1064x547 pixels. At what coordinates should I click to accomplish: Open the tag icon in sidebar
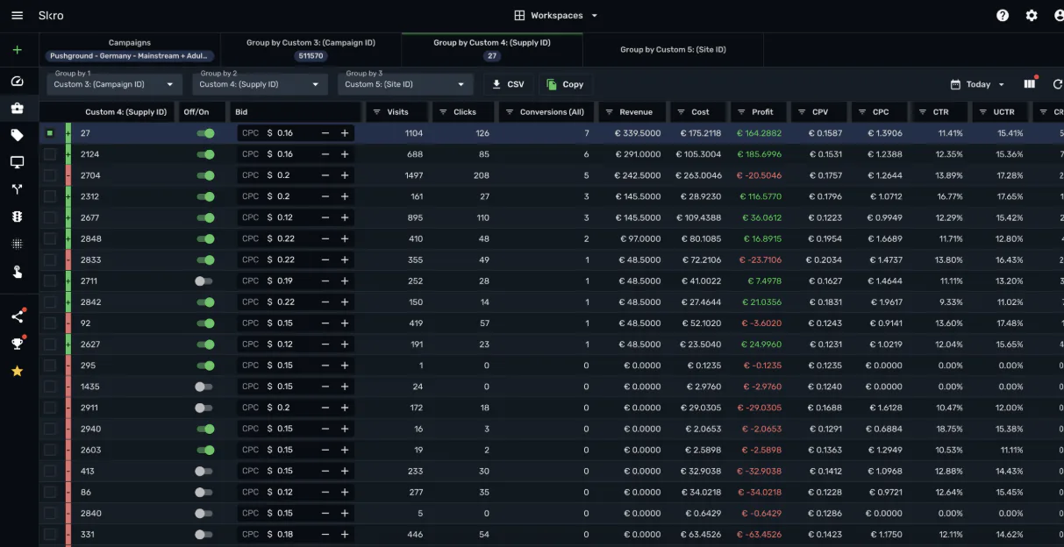17,135
